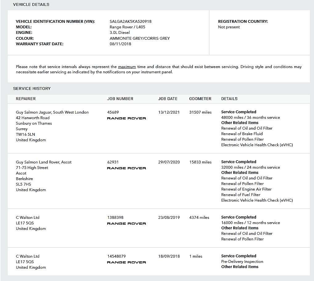This screenshot has height=281, width=314.
Task: Click odometer reading 4374 miles
Action: click(x=199, y=217)
